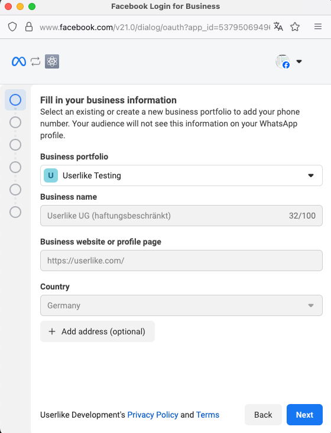Viewport: 331px width, 433px height.
Task: Click the app atom icon in header
Action: click(52, 61)
